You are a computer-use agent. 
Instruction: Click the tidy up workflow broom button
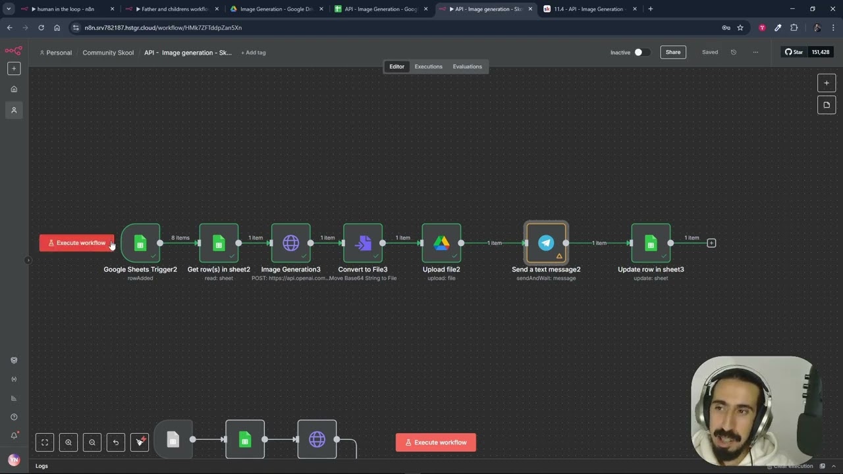[140, 442]
